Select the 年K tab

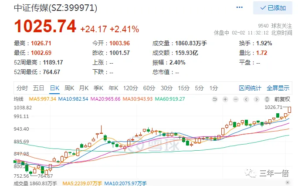click(x=113, y=88)
